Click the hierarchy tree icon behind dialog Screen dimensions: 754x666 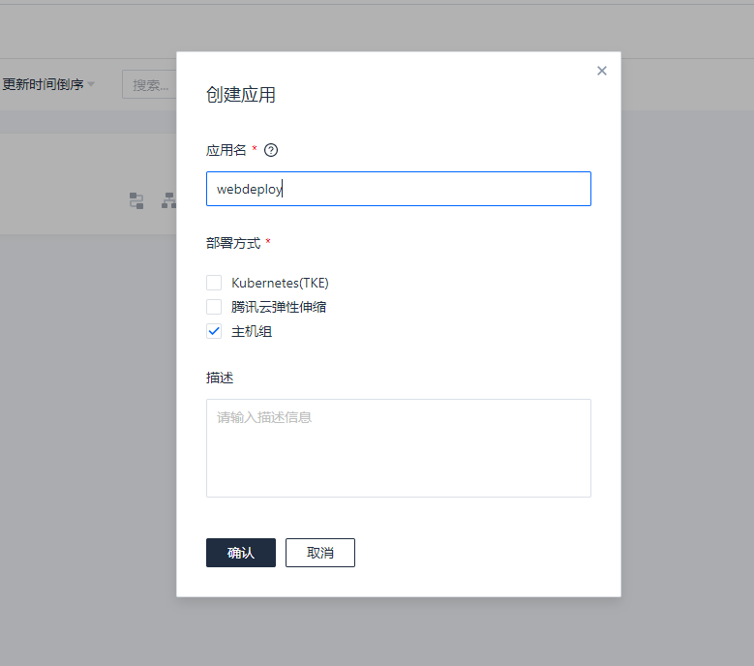(168, 200)
